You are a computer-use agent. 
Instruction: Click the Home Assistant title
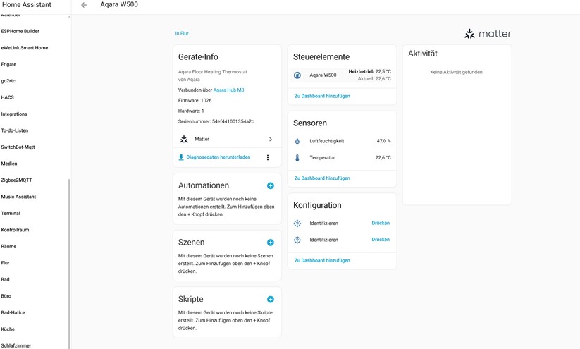[x=27, y=5]
